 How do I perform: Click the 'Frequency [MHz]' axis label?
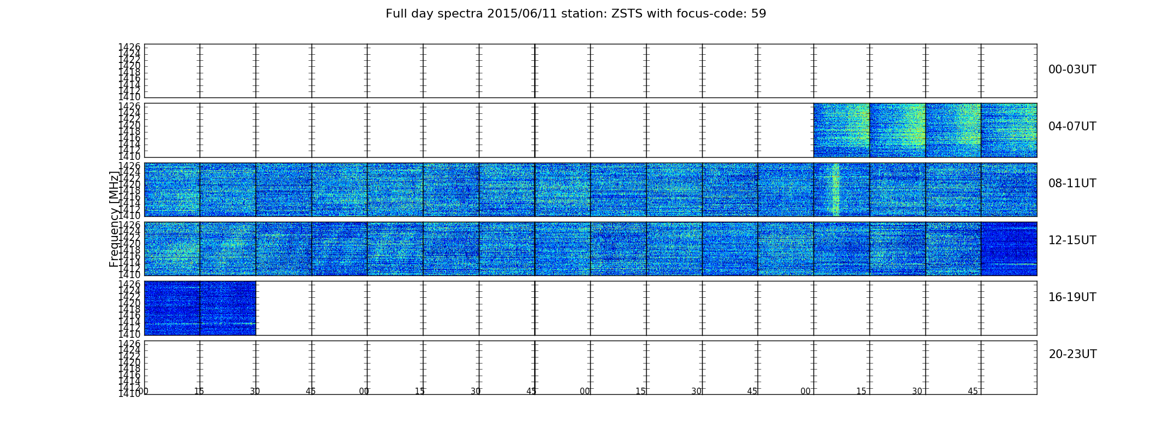(114, 219)
